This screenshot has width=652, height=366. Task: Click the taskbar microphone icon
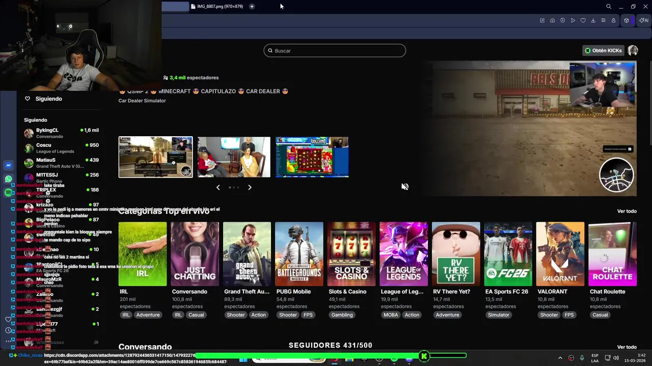582,358
